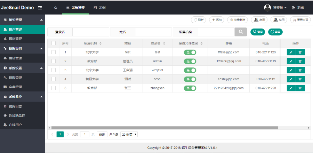Viewport: 313px width, 153px height.
Task: Go to next page arrow
Action: [68, 135]
